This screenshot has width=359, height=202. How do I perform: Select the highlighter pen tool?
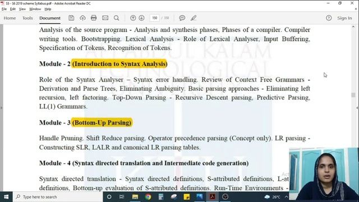click(194, 18)
